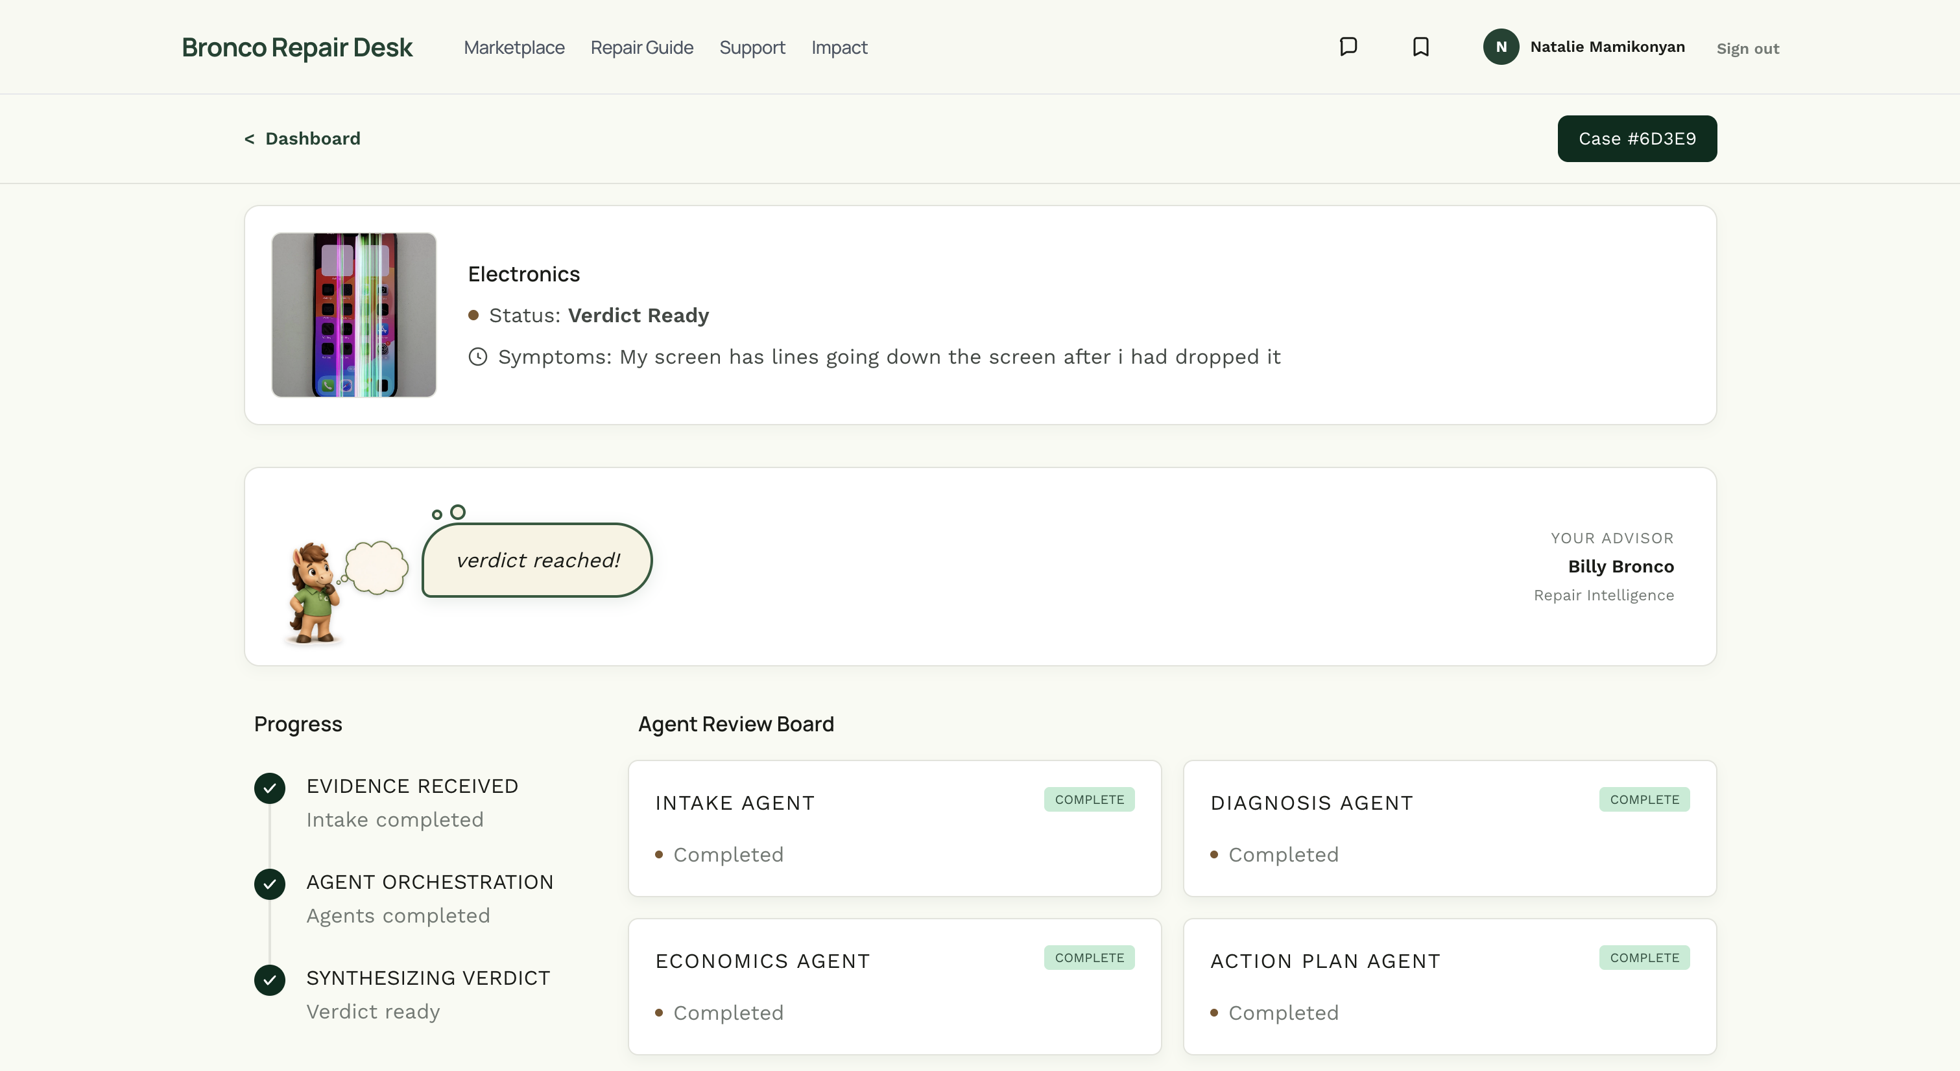Click the Diagnosis Agent COMPLETE badge
This screenshot has height=1071, width=1960.
tap(1643, 799)
